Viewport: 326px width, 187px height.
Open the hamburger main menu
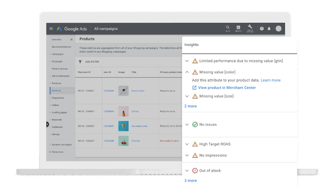(x=51, y=29)
